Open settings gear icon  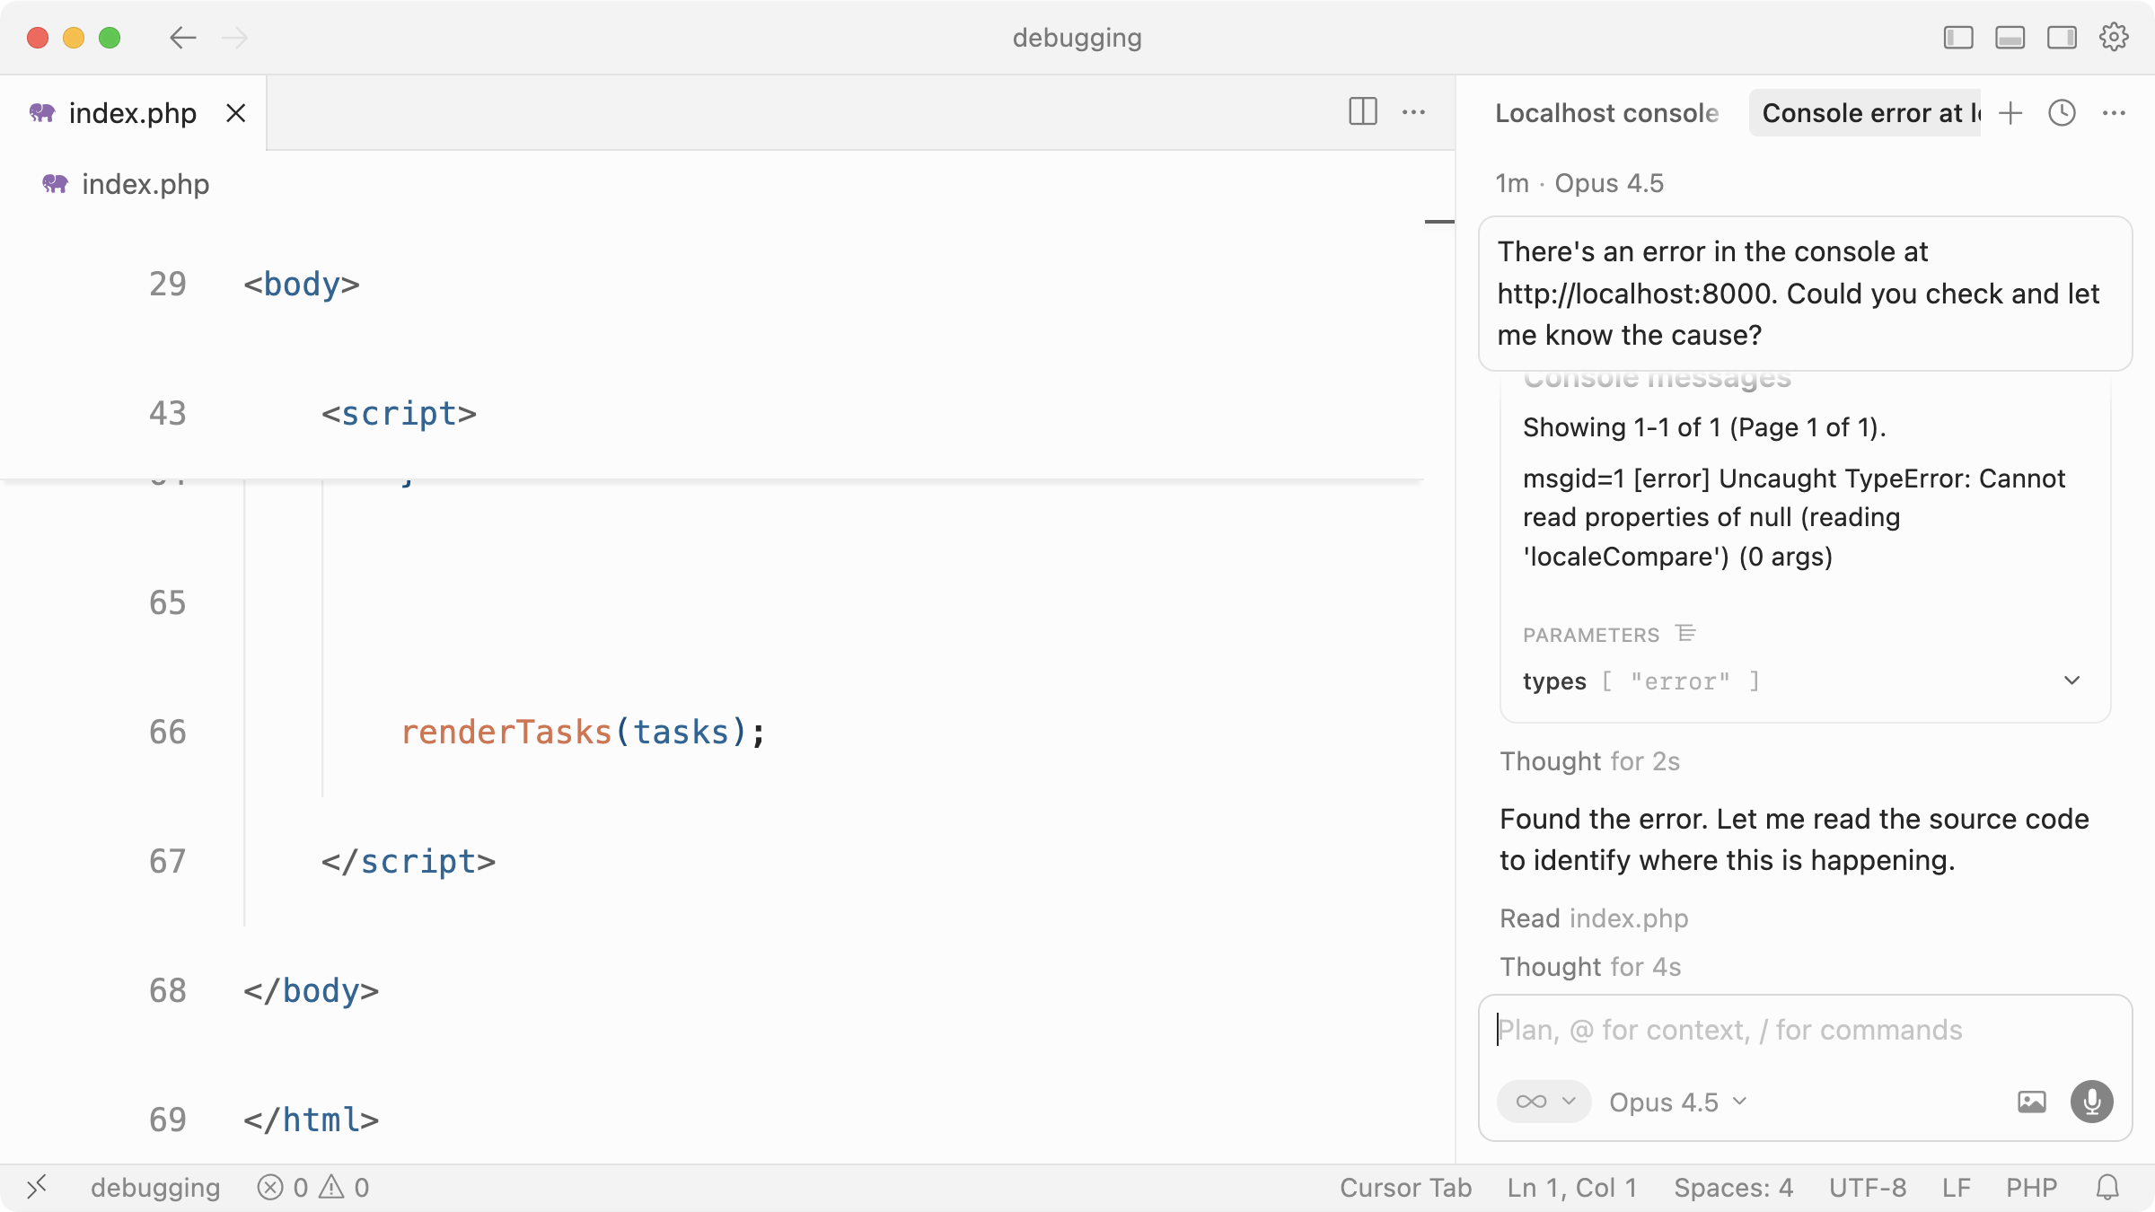[x=2114, y=38]
